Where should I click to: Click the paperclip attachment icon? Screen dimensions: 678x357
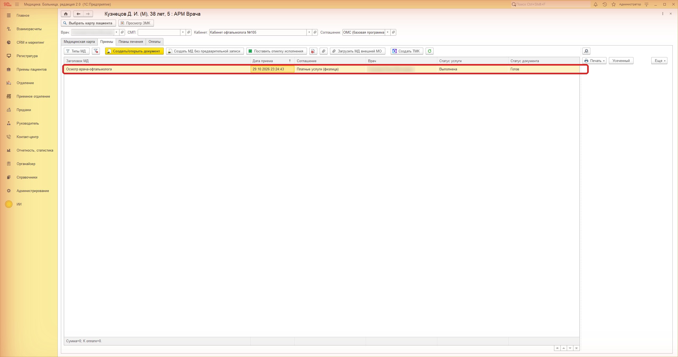pyautogui.click(x=324, y=51)
